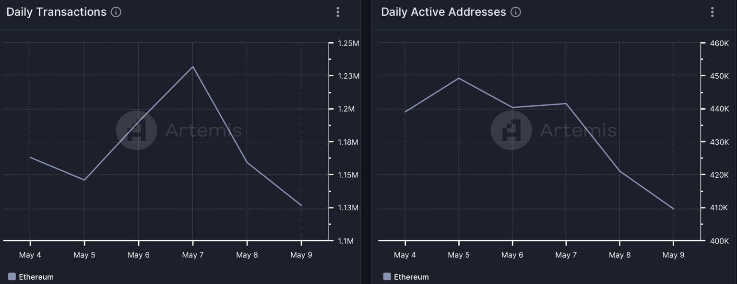Open the Daily Active Addresses info icon
This screenshot has width=737, height=284.
coord(516,12)
